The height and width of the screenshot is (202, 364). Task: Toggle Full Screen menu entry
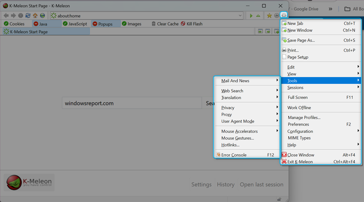tap(321, 97)
